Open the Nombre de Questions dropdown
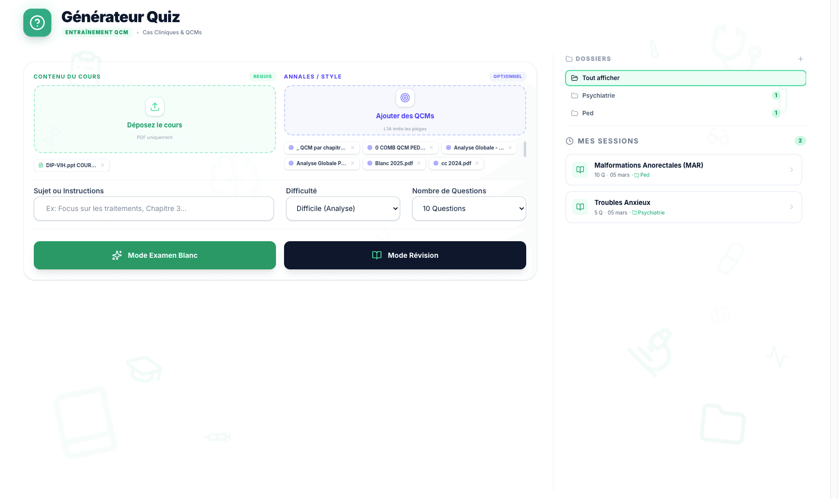838x499 pixels. tap(469, 208)
